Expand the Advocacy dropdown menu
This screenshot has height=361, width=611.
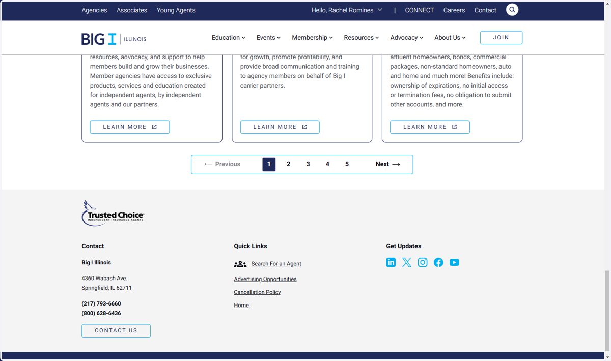[x=407, y=38]
